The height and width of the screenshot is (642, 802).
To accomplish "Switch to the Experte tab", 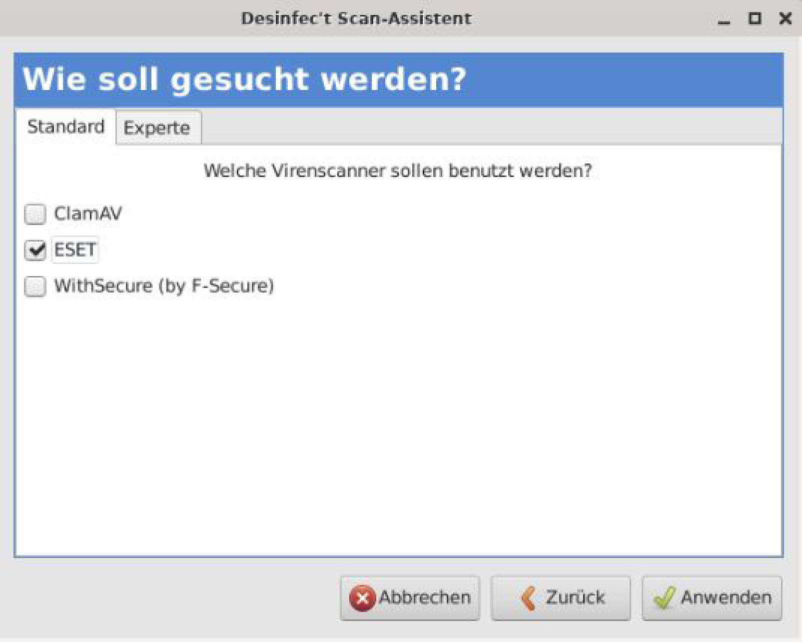I will (157, 128).
